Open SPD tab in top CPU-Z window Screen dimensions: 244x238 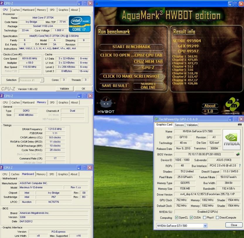coord(52,10)
